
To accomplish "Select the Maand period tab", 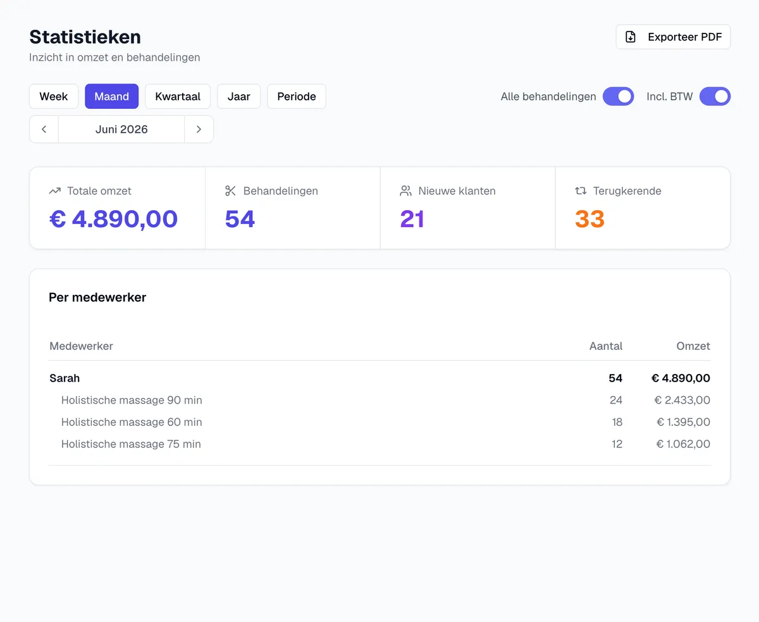I will (x=112, y=97).
